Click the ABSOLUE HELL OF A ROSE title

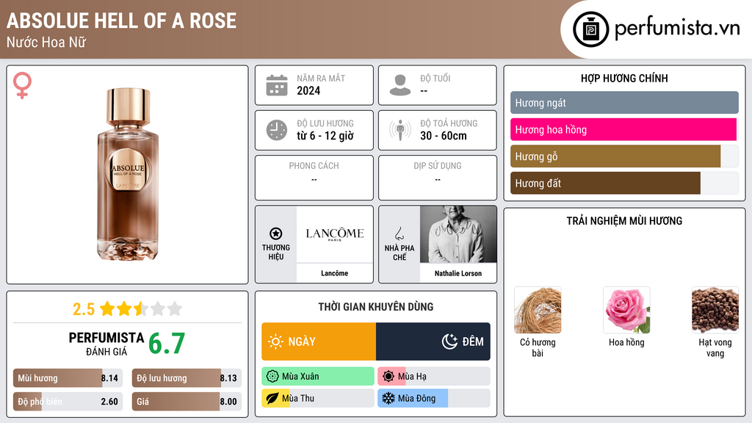[122, 21]
